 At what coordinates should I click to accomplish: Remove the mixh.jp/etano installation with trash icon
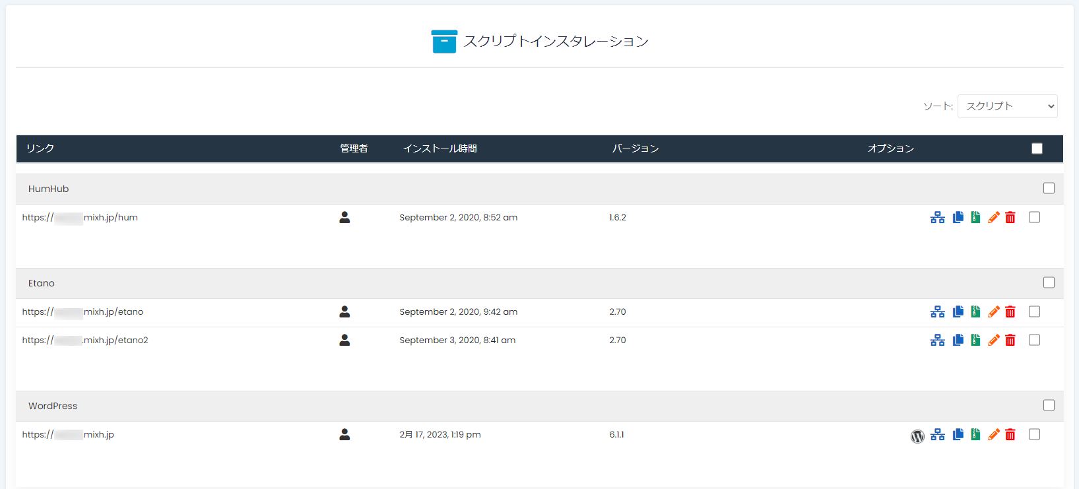coord(1010,311)
